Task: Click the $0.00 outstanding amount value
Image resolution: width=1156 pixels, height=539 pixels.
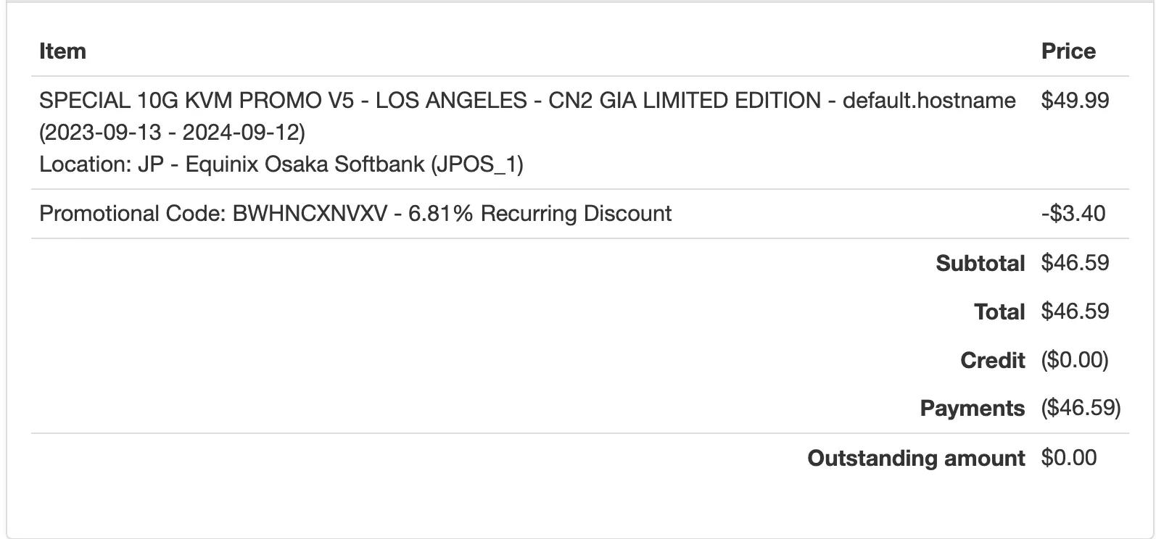Action: coord(1068,458)
